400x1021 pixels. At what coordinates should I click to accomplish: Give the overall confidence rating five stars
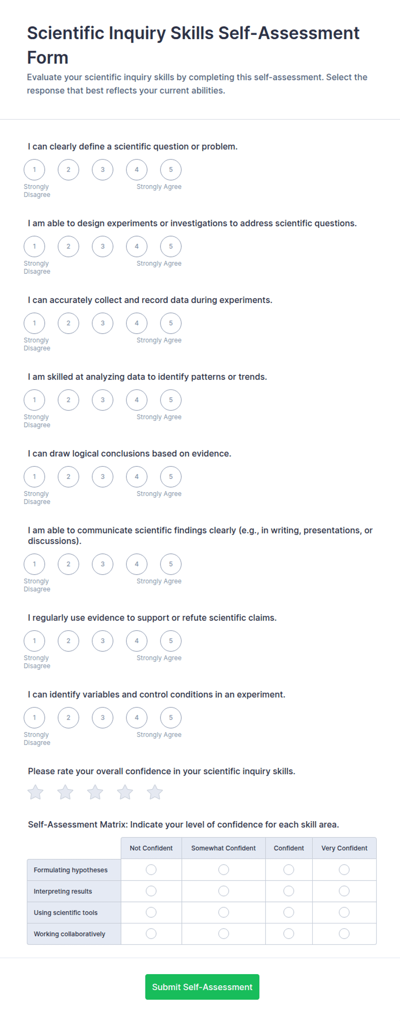tap(155, 792)
